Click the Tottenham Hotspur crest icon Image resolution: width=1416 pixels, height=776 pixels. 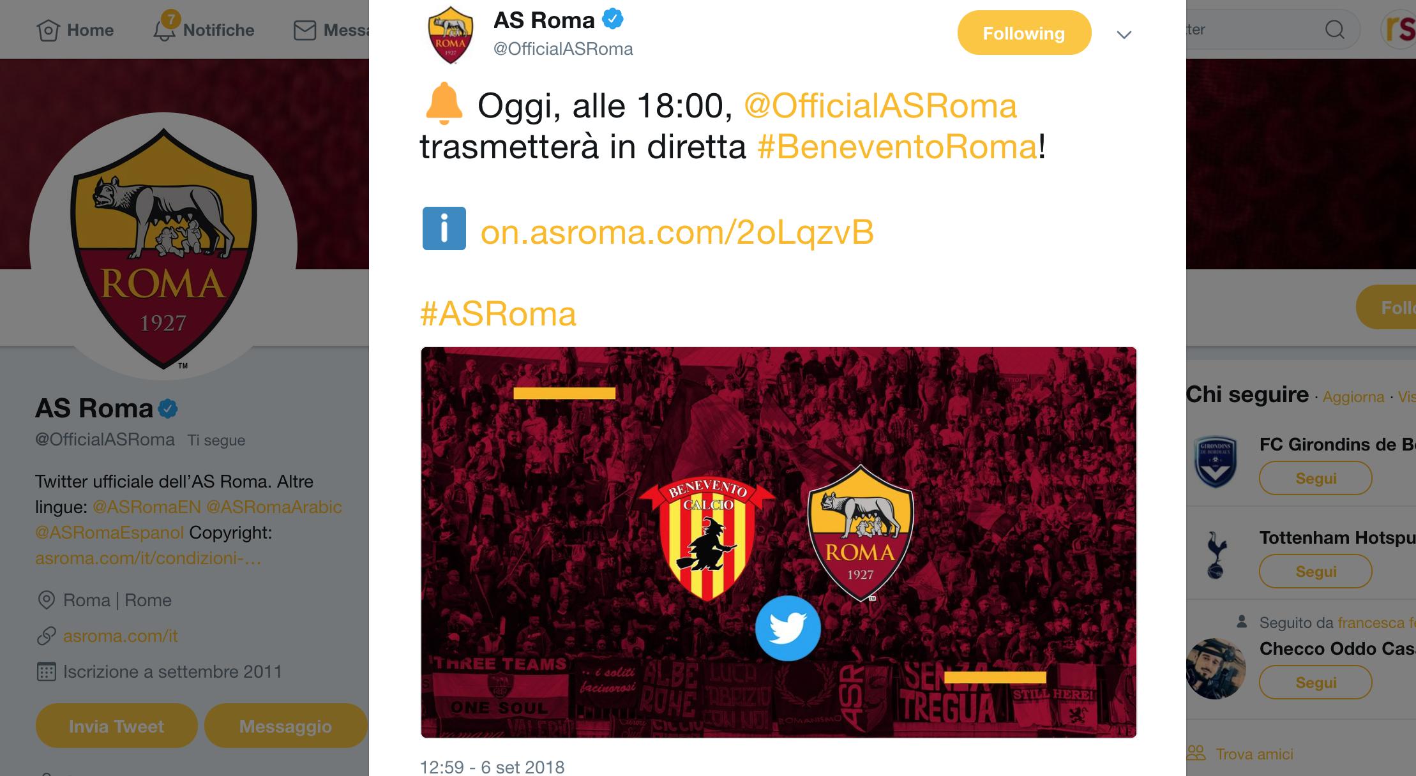tap(1216, 555)
